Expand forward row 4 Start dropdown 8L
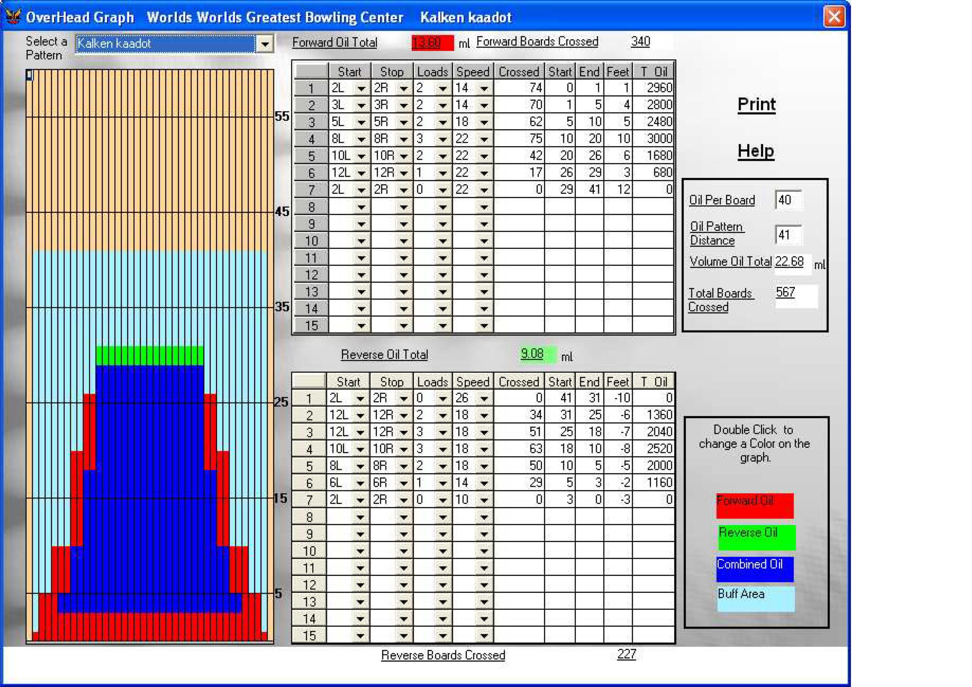The image size is (972, 687). [x=361, y=139]
